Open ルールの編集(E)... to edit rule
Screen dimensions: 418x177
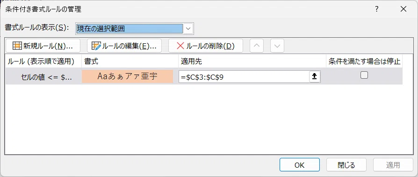tap(124, 46)
